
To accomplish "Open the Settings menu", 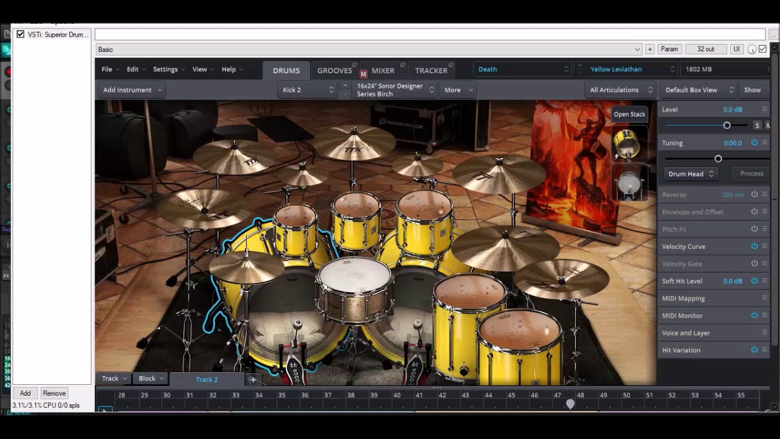I will click(x=169, y=69).
